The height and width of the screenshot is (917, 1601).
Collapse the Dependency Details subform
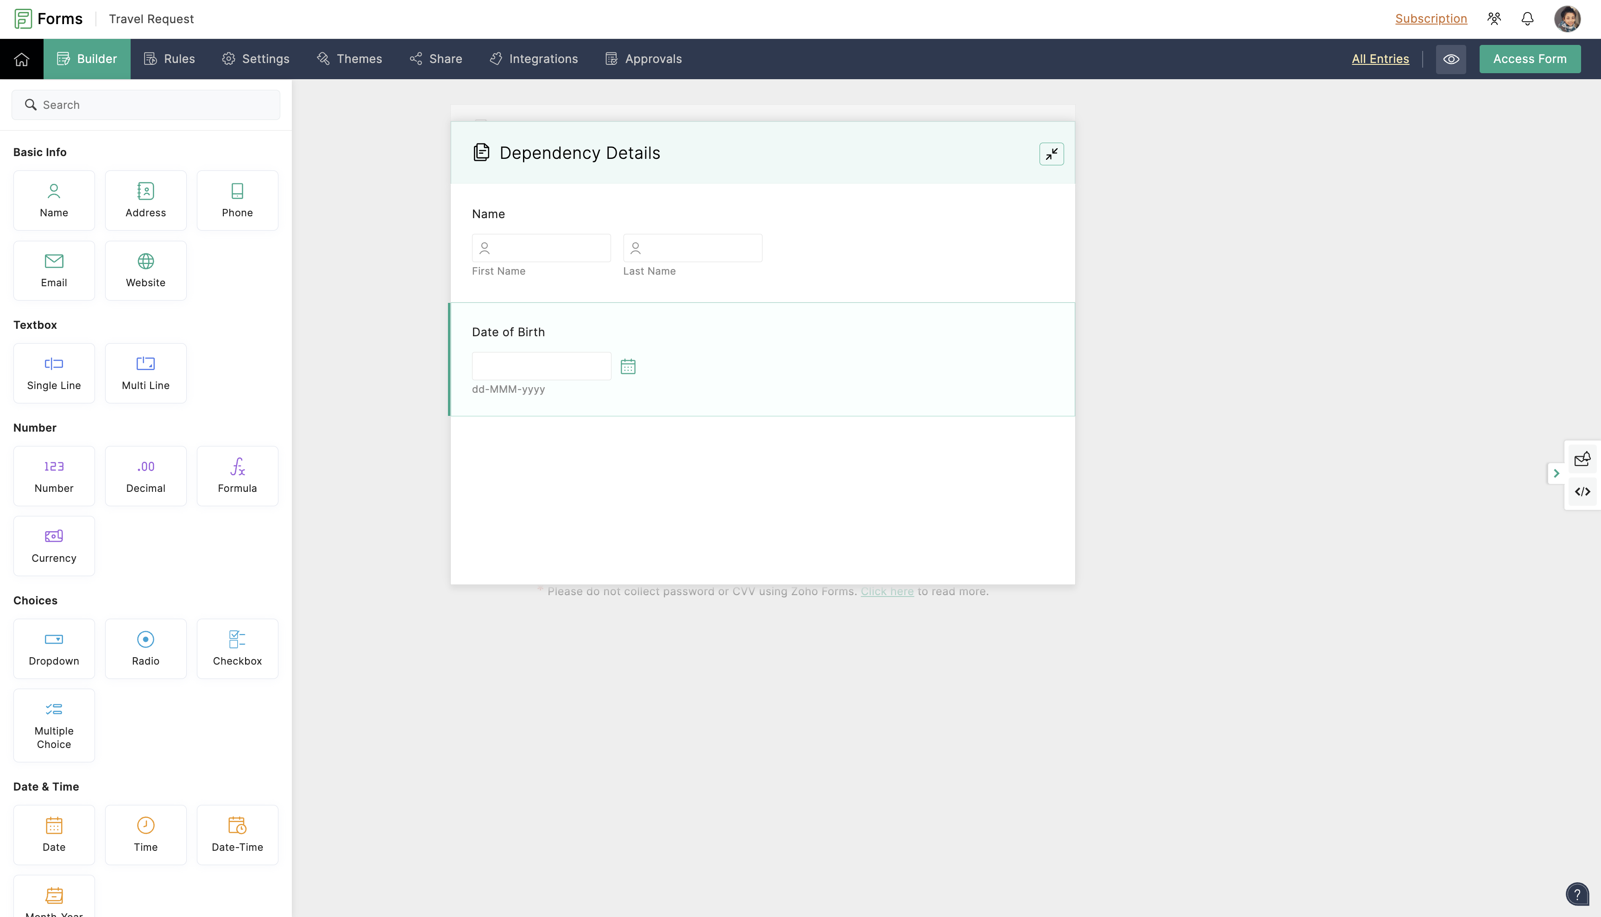click(x=1051, y=154)
